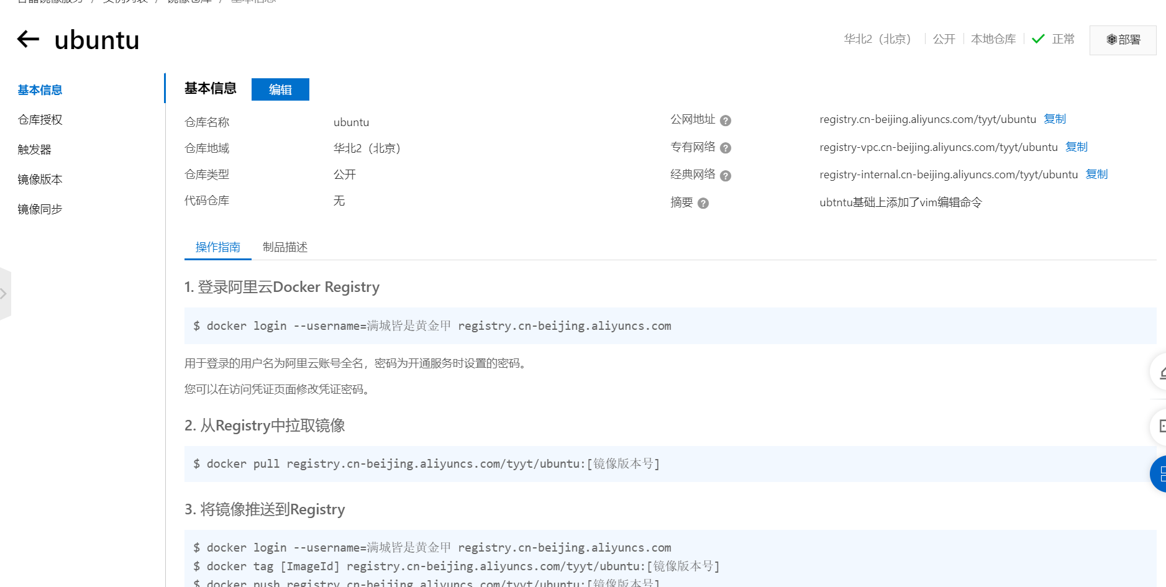Click the heading 3. 将镜像推送到Registry

265,509
